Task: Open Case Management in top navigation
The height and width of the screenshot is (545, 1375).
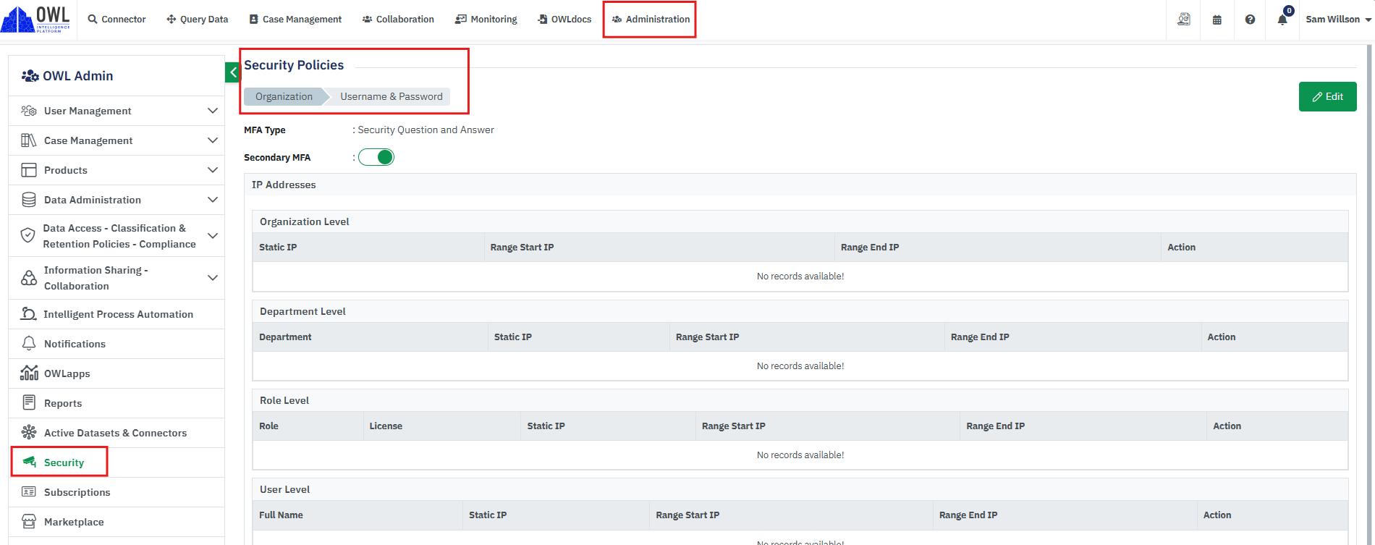Action: [x=295, y=20]
